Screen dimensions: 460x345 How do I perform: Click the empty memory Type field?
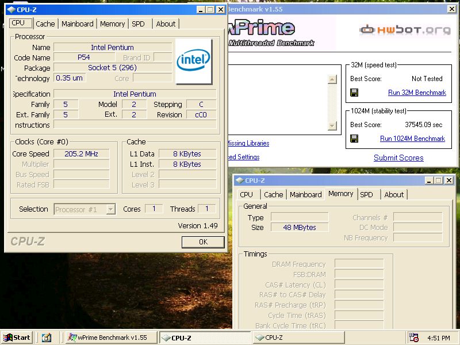300,217
